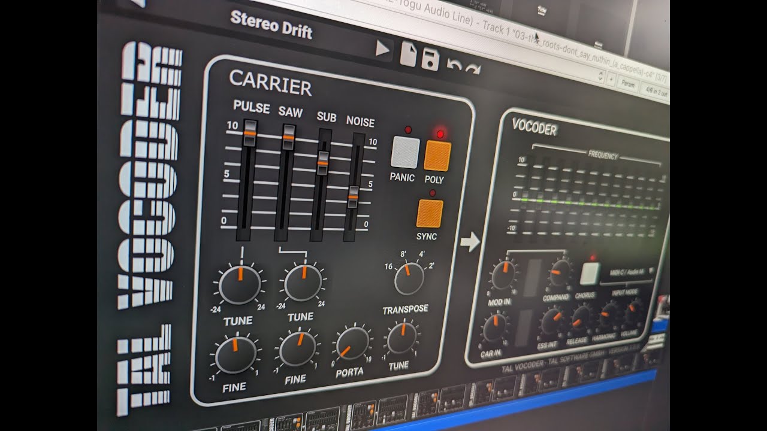The width and height of the screenshot is (767, 431).
Task: Click the SUB level fader handle
Action: pyautogui.click(x=323, y=162)
